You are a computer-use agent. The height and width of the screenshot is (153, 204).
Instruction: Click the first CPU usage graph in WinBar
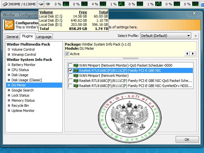tap(66, 4)
